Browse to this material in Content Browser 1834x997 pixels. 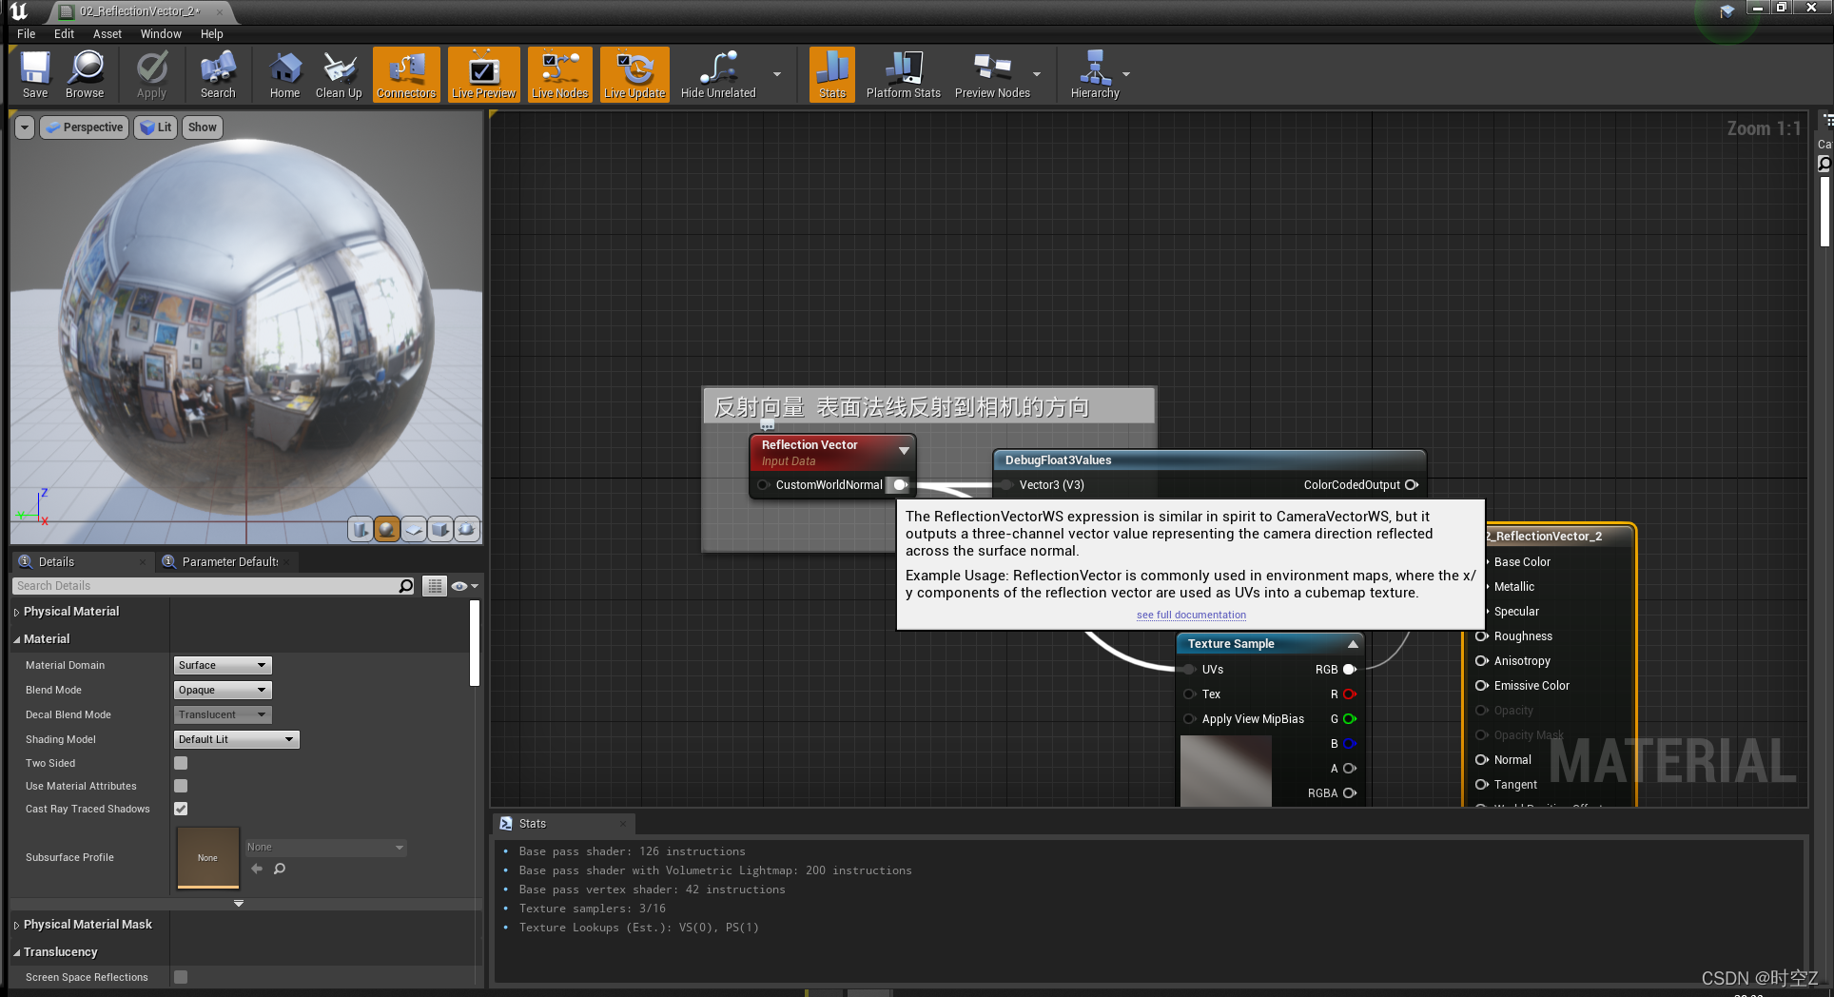pos(85,74)
